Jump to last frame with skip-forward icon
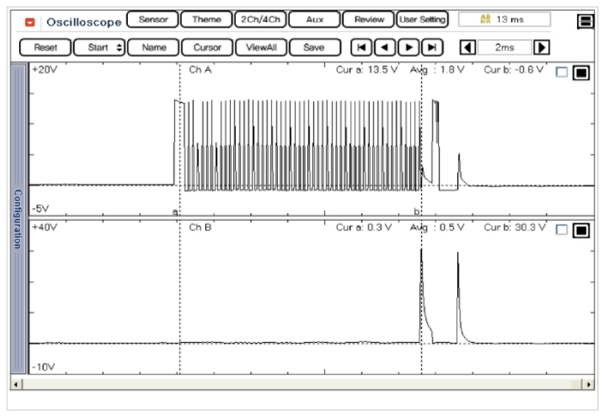This screenshot has height=417, width=605. [x=432, y=48]
